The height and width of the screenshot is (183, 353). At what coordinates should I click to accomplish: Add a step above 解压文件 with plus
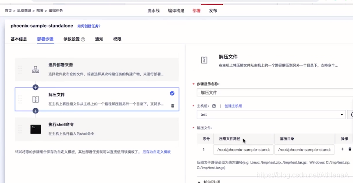(36, 88)
